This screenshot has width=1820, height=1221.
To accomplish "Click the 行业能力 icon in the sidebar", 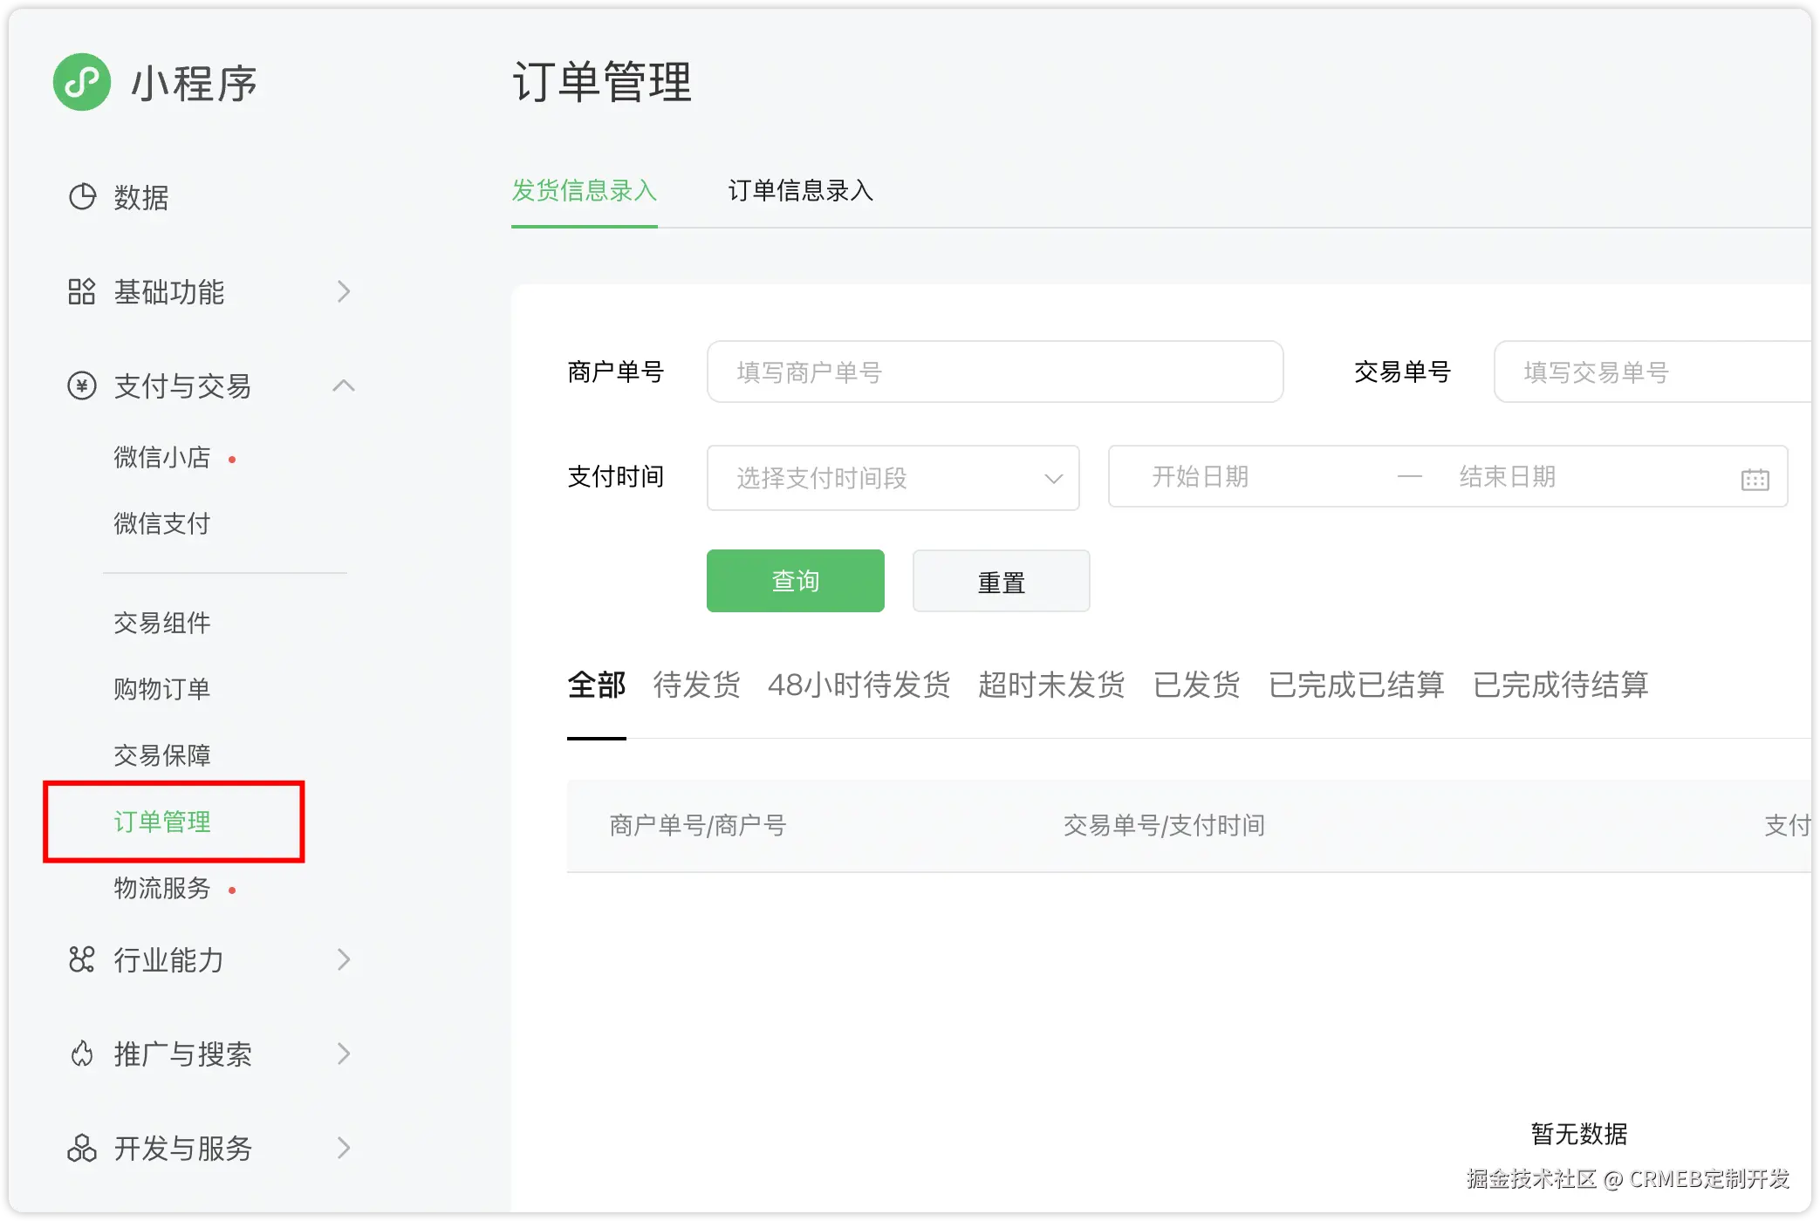I will tap(82, 959).
